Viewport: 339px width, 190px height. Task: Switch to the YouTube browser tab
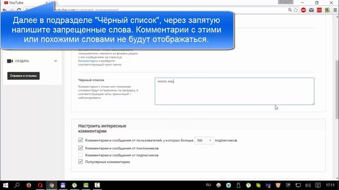click(x=25, y=3)
